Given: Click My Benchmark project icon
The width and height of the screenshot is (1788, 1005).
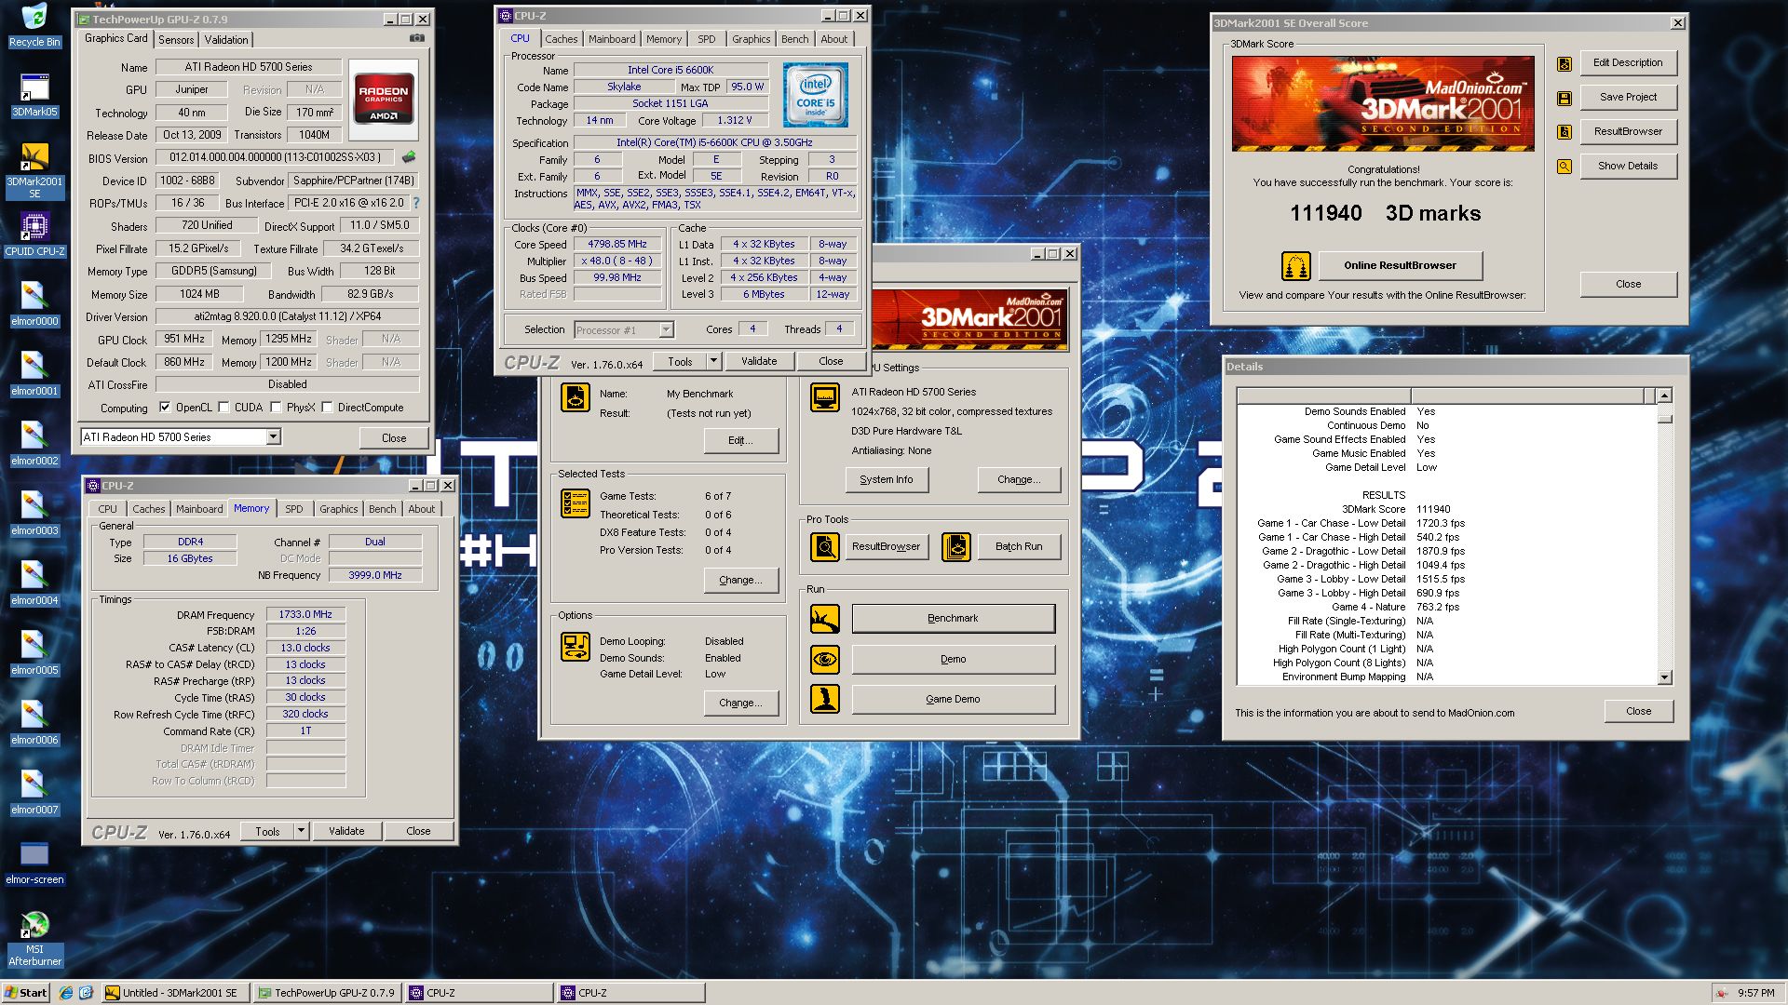Looking at the screenshot, I should coord(576,398).
